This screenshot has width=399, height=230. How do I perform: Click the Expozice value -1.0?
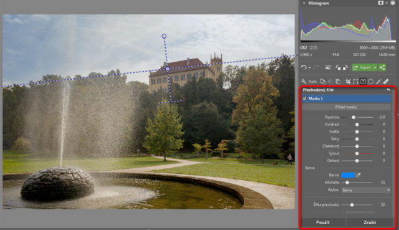[x=382, y=117]
